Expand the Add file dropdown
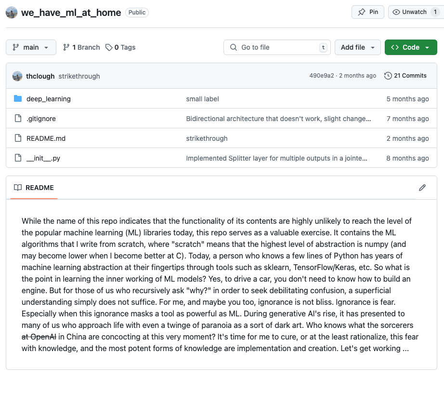444x408 pixels. 357,47
